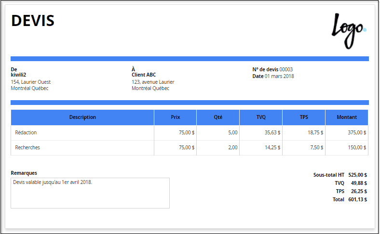Viewport: 380px width, 234px height.
Task: Click the TPS column header in the table
Action: (x=304, y=117)
